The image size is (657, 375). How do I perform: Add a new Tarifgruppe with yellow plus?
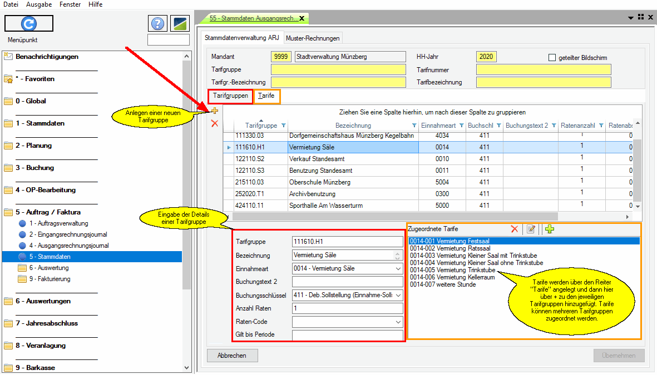(x=215, y=111)
